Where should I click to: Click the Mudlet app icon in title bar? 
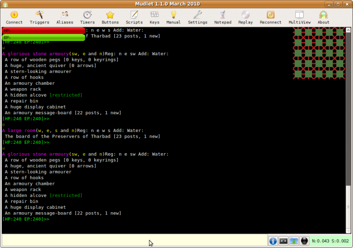pyautogui.click(x=5, y=4)
